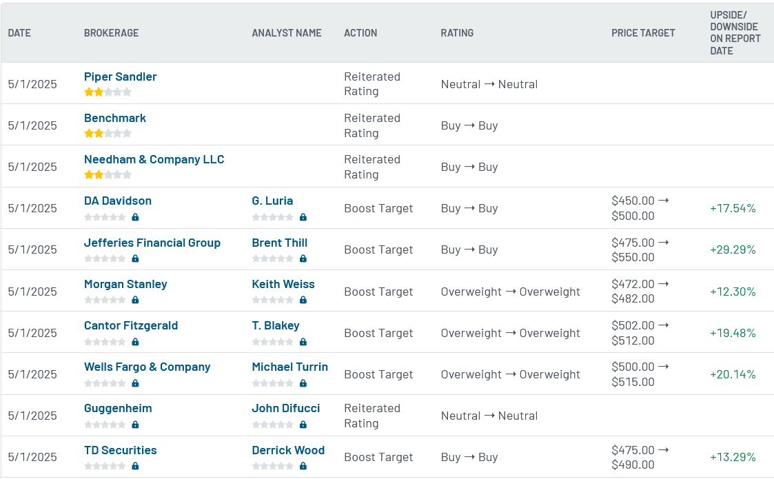Open analyst T. Blakey's profile
Screen dimensions: 774x479
(276, 325)
